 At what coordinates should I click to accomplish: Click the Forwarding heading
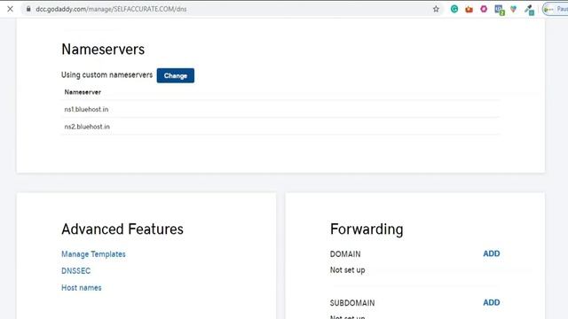[367, 229]
